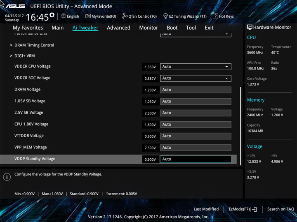Start EZ Tuning Wizard(F11)
This screenshot has width=297, height=222.
point(188,16)
